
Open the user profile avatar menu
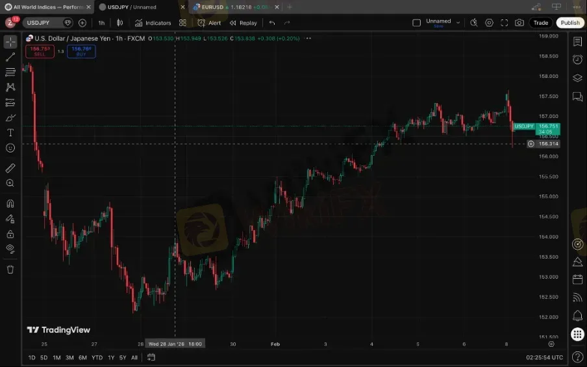(x=10, y=23)
